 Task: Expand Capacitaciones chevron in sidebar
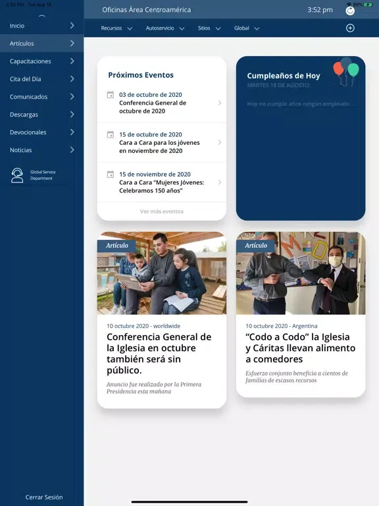coord(72,61)
